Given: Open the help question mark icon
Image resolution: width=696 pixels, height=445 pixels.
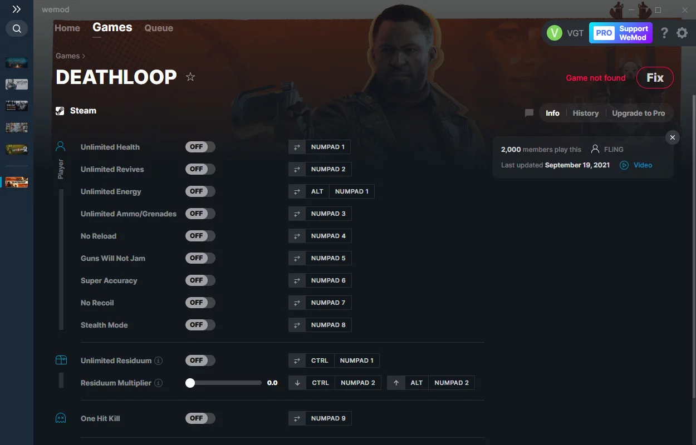Looking at the screenshot, I should click(x=664, y=33).
